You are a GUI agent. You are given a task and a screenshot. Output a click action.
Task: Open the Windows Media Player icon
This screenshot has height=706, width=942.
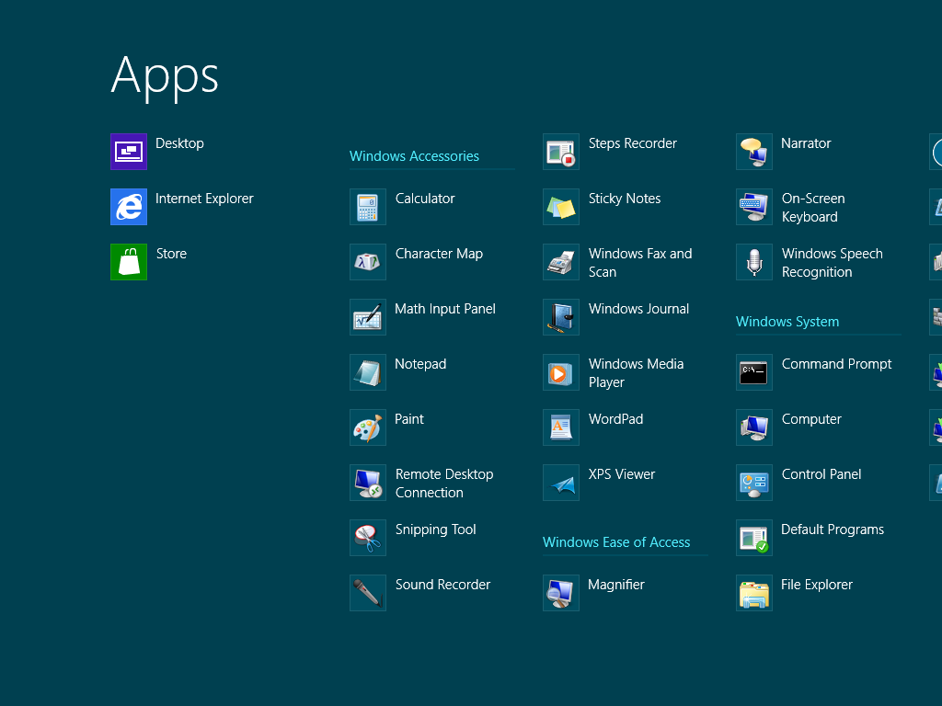click(x=561, y=372)
